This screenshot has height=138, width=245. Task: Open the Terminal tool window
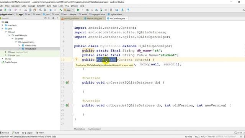(x=4, y=133)
